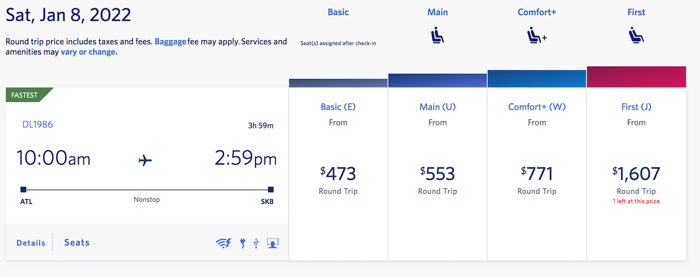
Task: Open the flight Details link
Action: pos(31,243)
